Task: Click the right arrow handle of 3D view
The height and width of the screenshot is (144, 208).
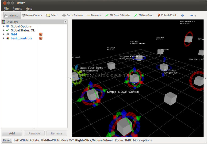Action: [206, 78]
